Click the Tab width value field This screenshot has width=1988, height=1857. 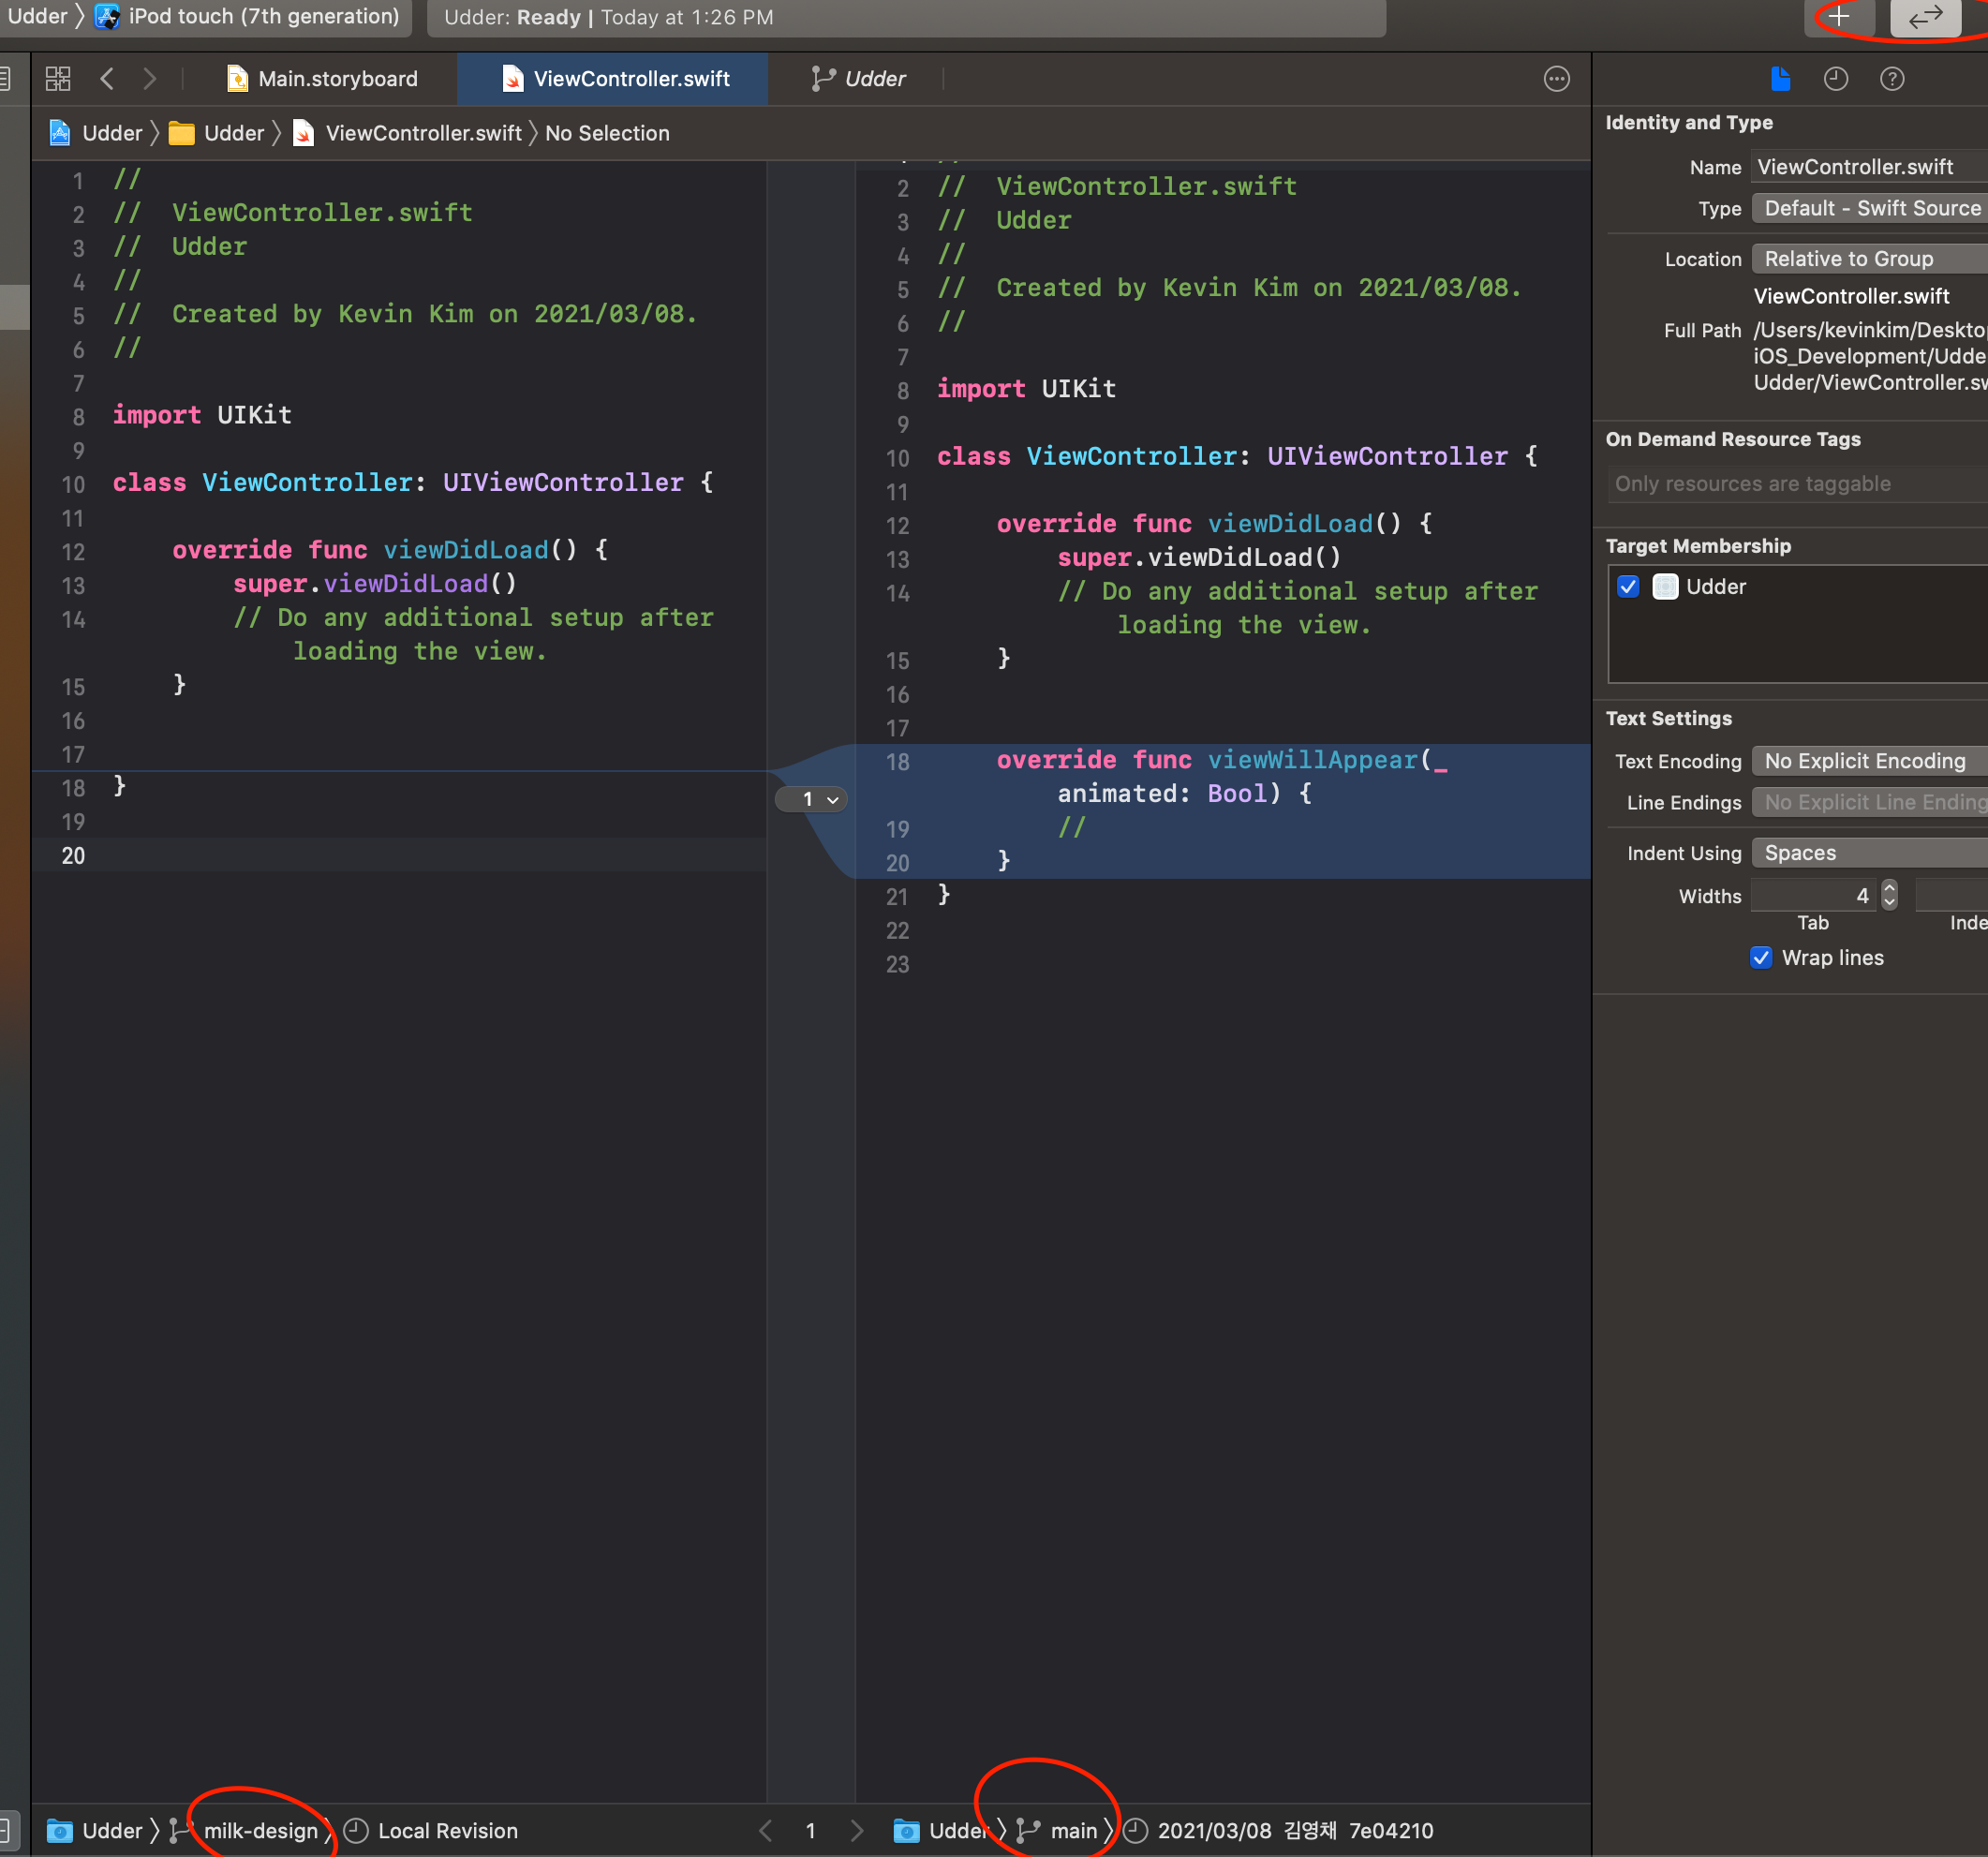point(1815,895)
